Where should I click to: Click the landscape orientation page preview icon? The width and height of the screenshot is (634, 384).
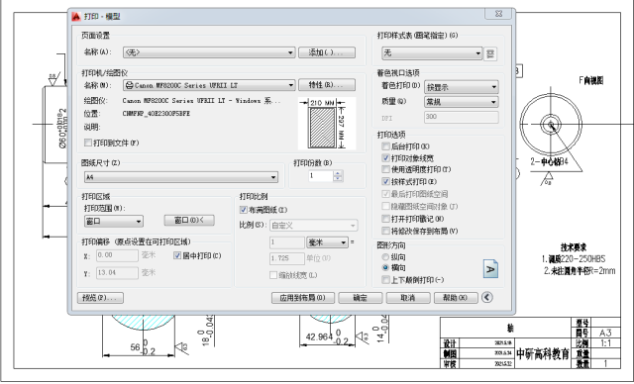490,269
